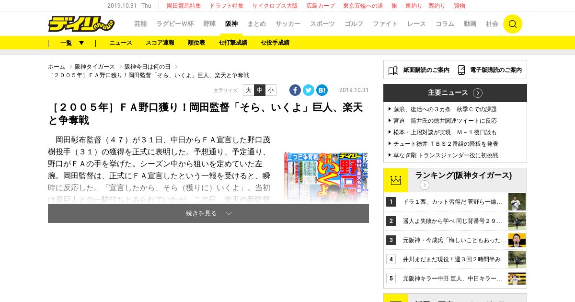Open the 社会 section tab
Image resolution: width=575 pixels, height=302 pixels.
pos(492,23)
